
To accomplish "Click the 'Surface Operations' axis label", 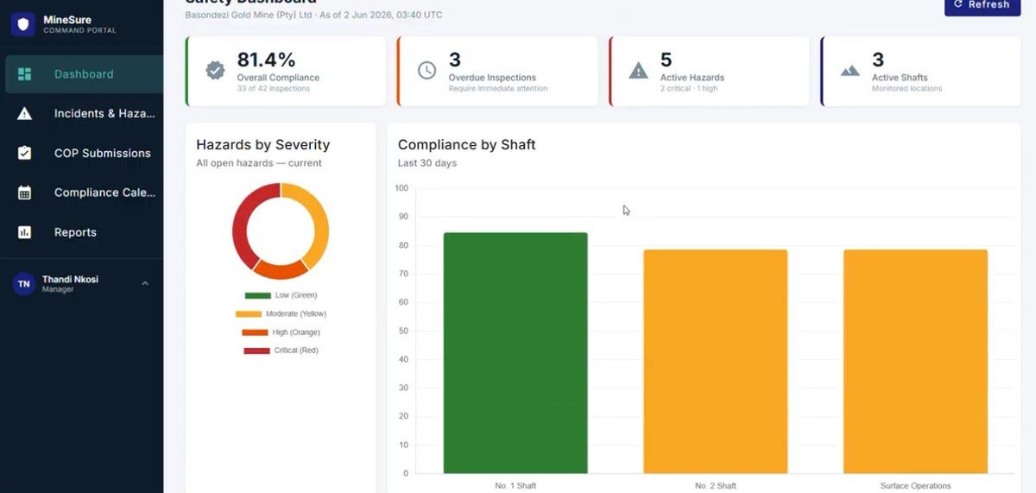I will click(x=915, y=486).
